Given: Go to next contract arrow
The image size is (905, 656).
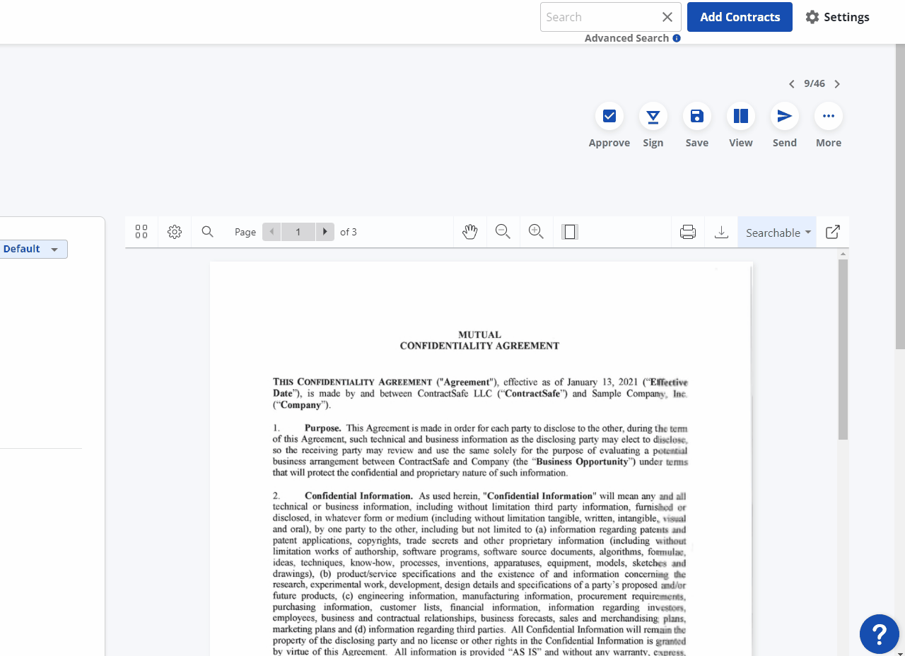Looking at the screenshot, I should 837,84.
